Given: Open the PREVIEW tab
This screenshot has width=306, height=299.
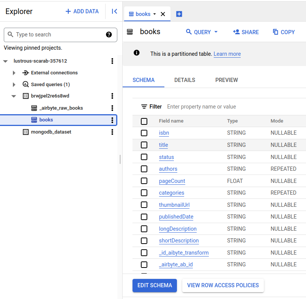Looking at the screenshot, I should (x=226, y=80).
